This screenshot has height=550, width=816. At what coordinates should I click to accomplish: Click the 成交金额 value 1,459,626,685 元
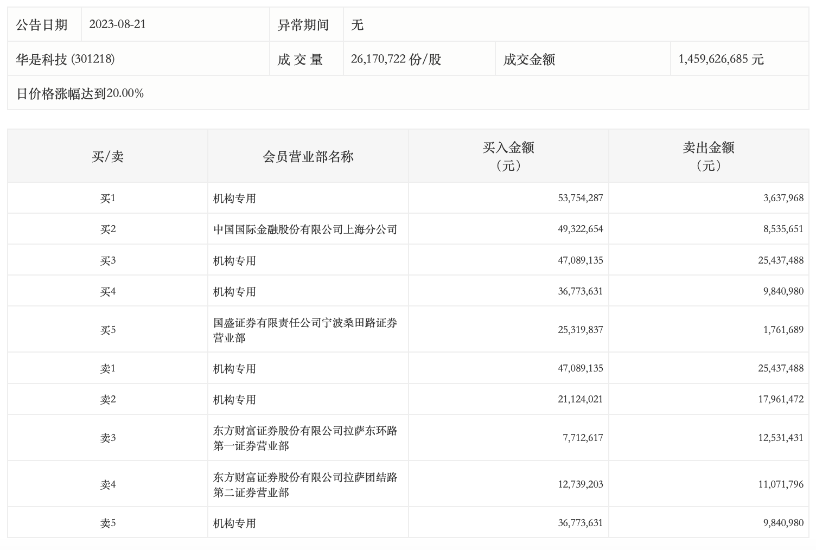pyautogui.click(x=721, y=59)
